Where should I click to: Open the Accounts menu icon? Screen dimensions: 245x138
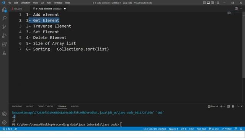[4, 114]
